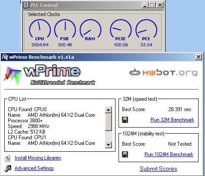Run the 1024M Benchmark
205x176 pixels.
click(x=169, y=154)
